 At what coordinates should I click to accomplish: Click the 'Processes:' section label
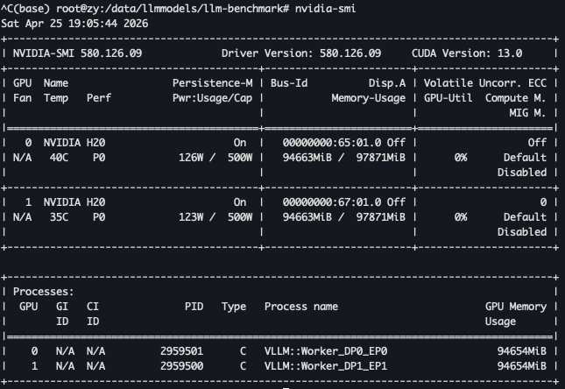[43, 292]
